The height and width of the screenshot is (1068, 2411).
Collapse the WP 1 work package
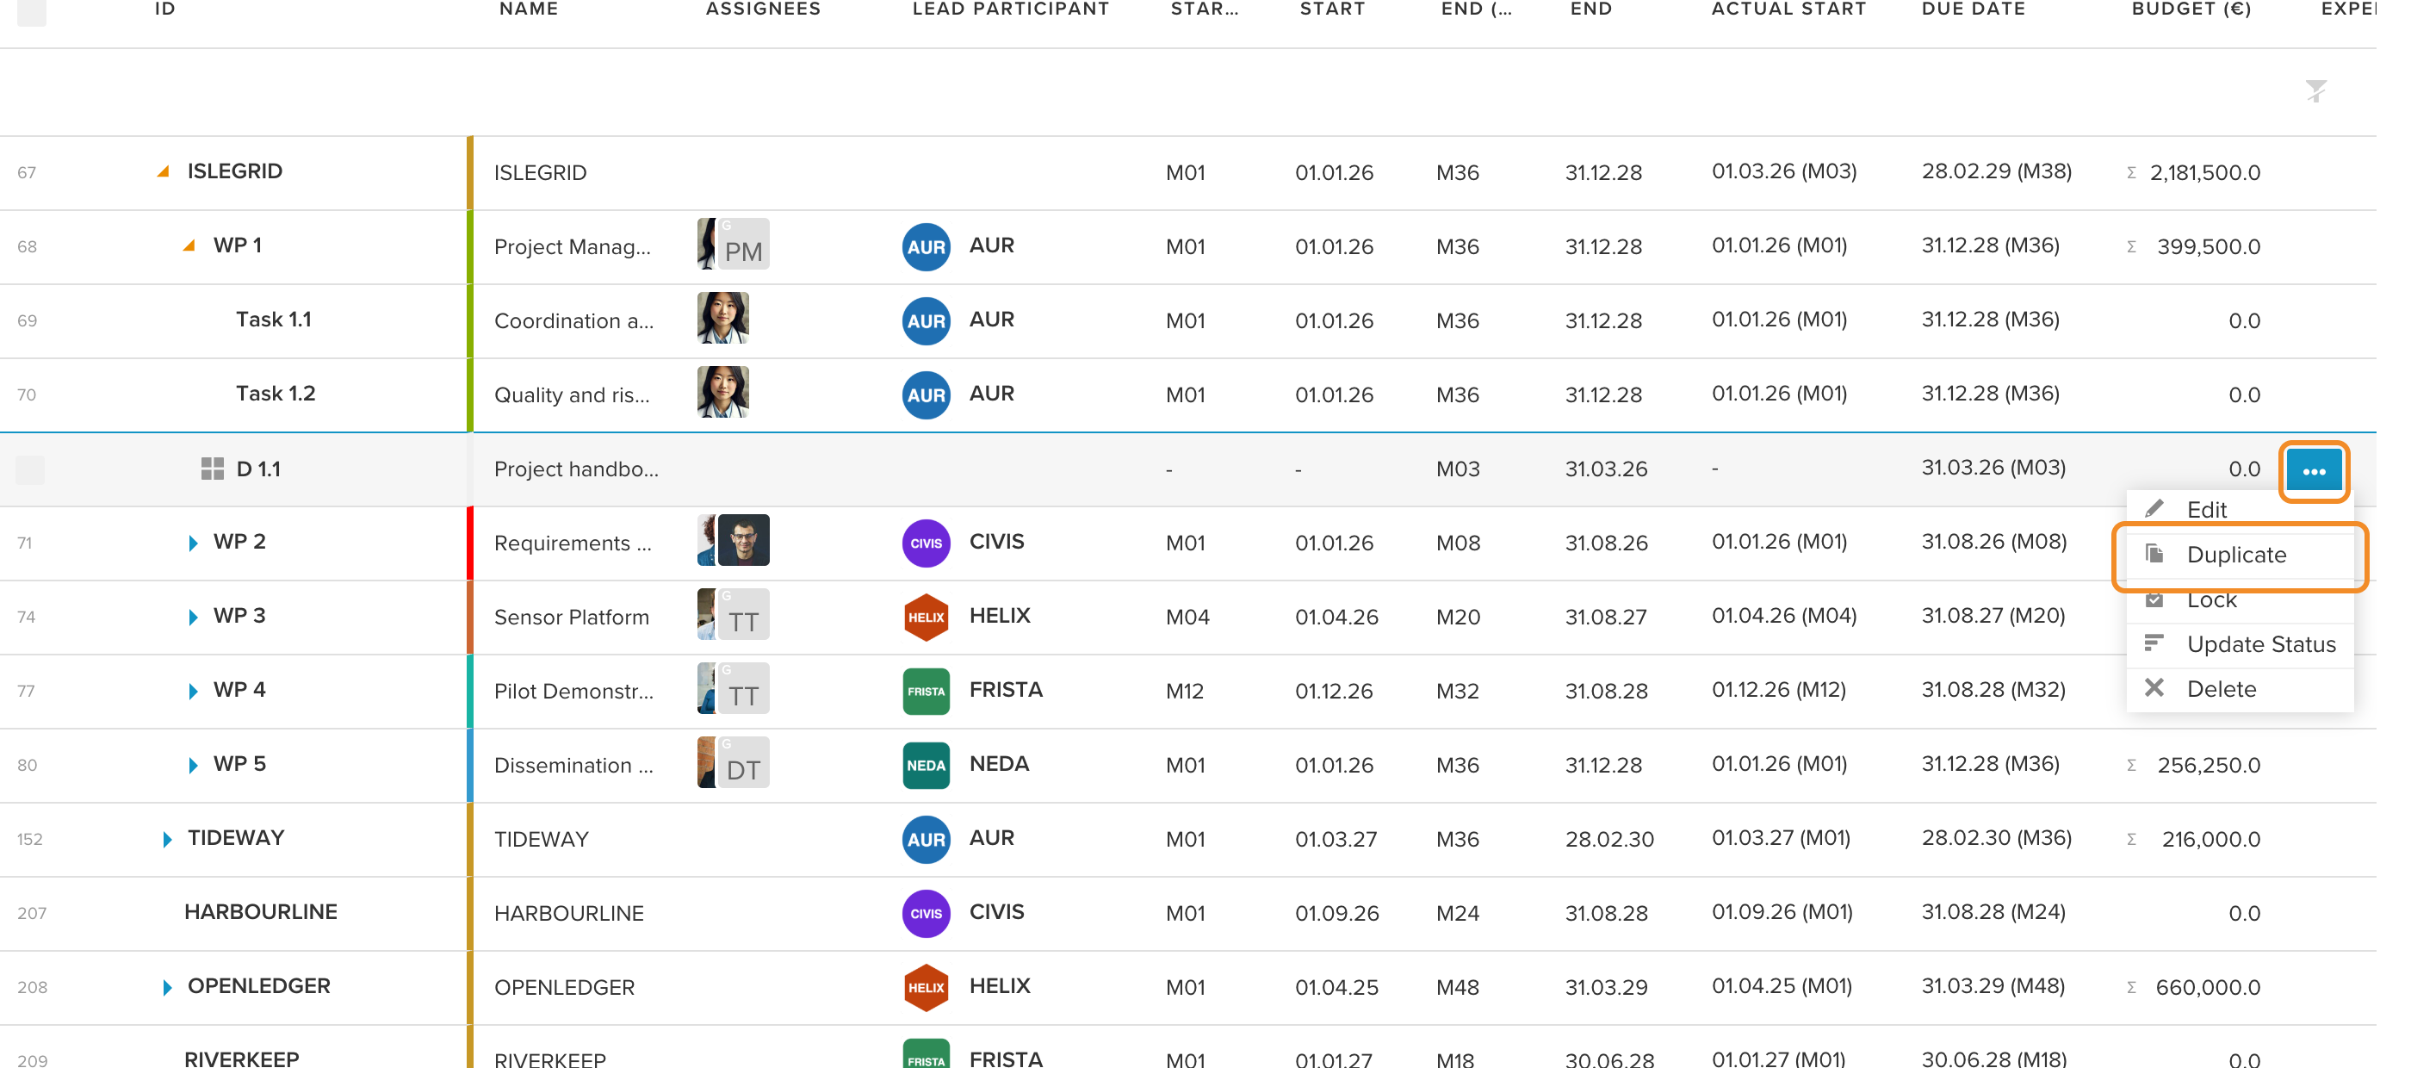189,245
